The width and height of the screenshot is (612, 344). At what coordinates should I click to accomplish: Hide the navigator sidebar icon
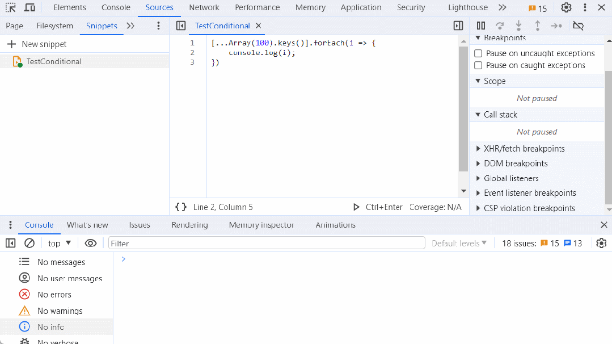181,26
